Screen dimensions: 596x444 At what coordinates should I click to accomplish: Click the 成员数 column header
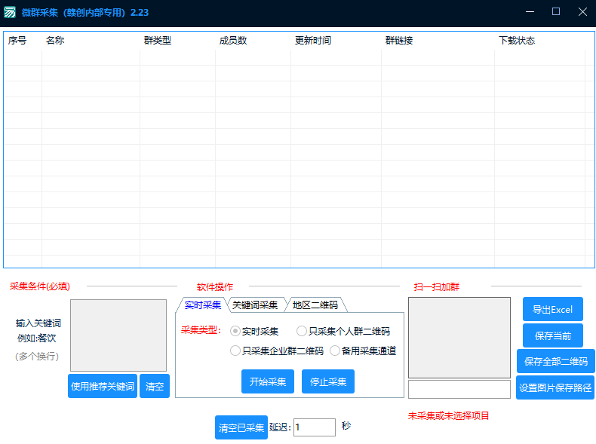click(233, 40)
